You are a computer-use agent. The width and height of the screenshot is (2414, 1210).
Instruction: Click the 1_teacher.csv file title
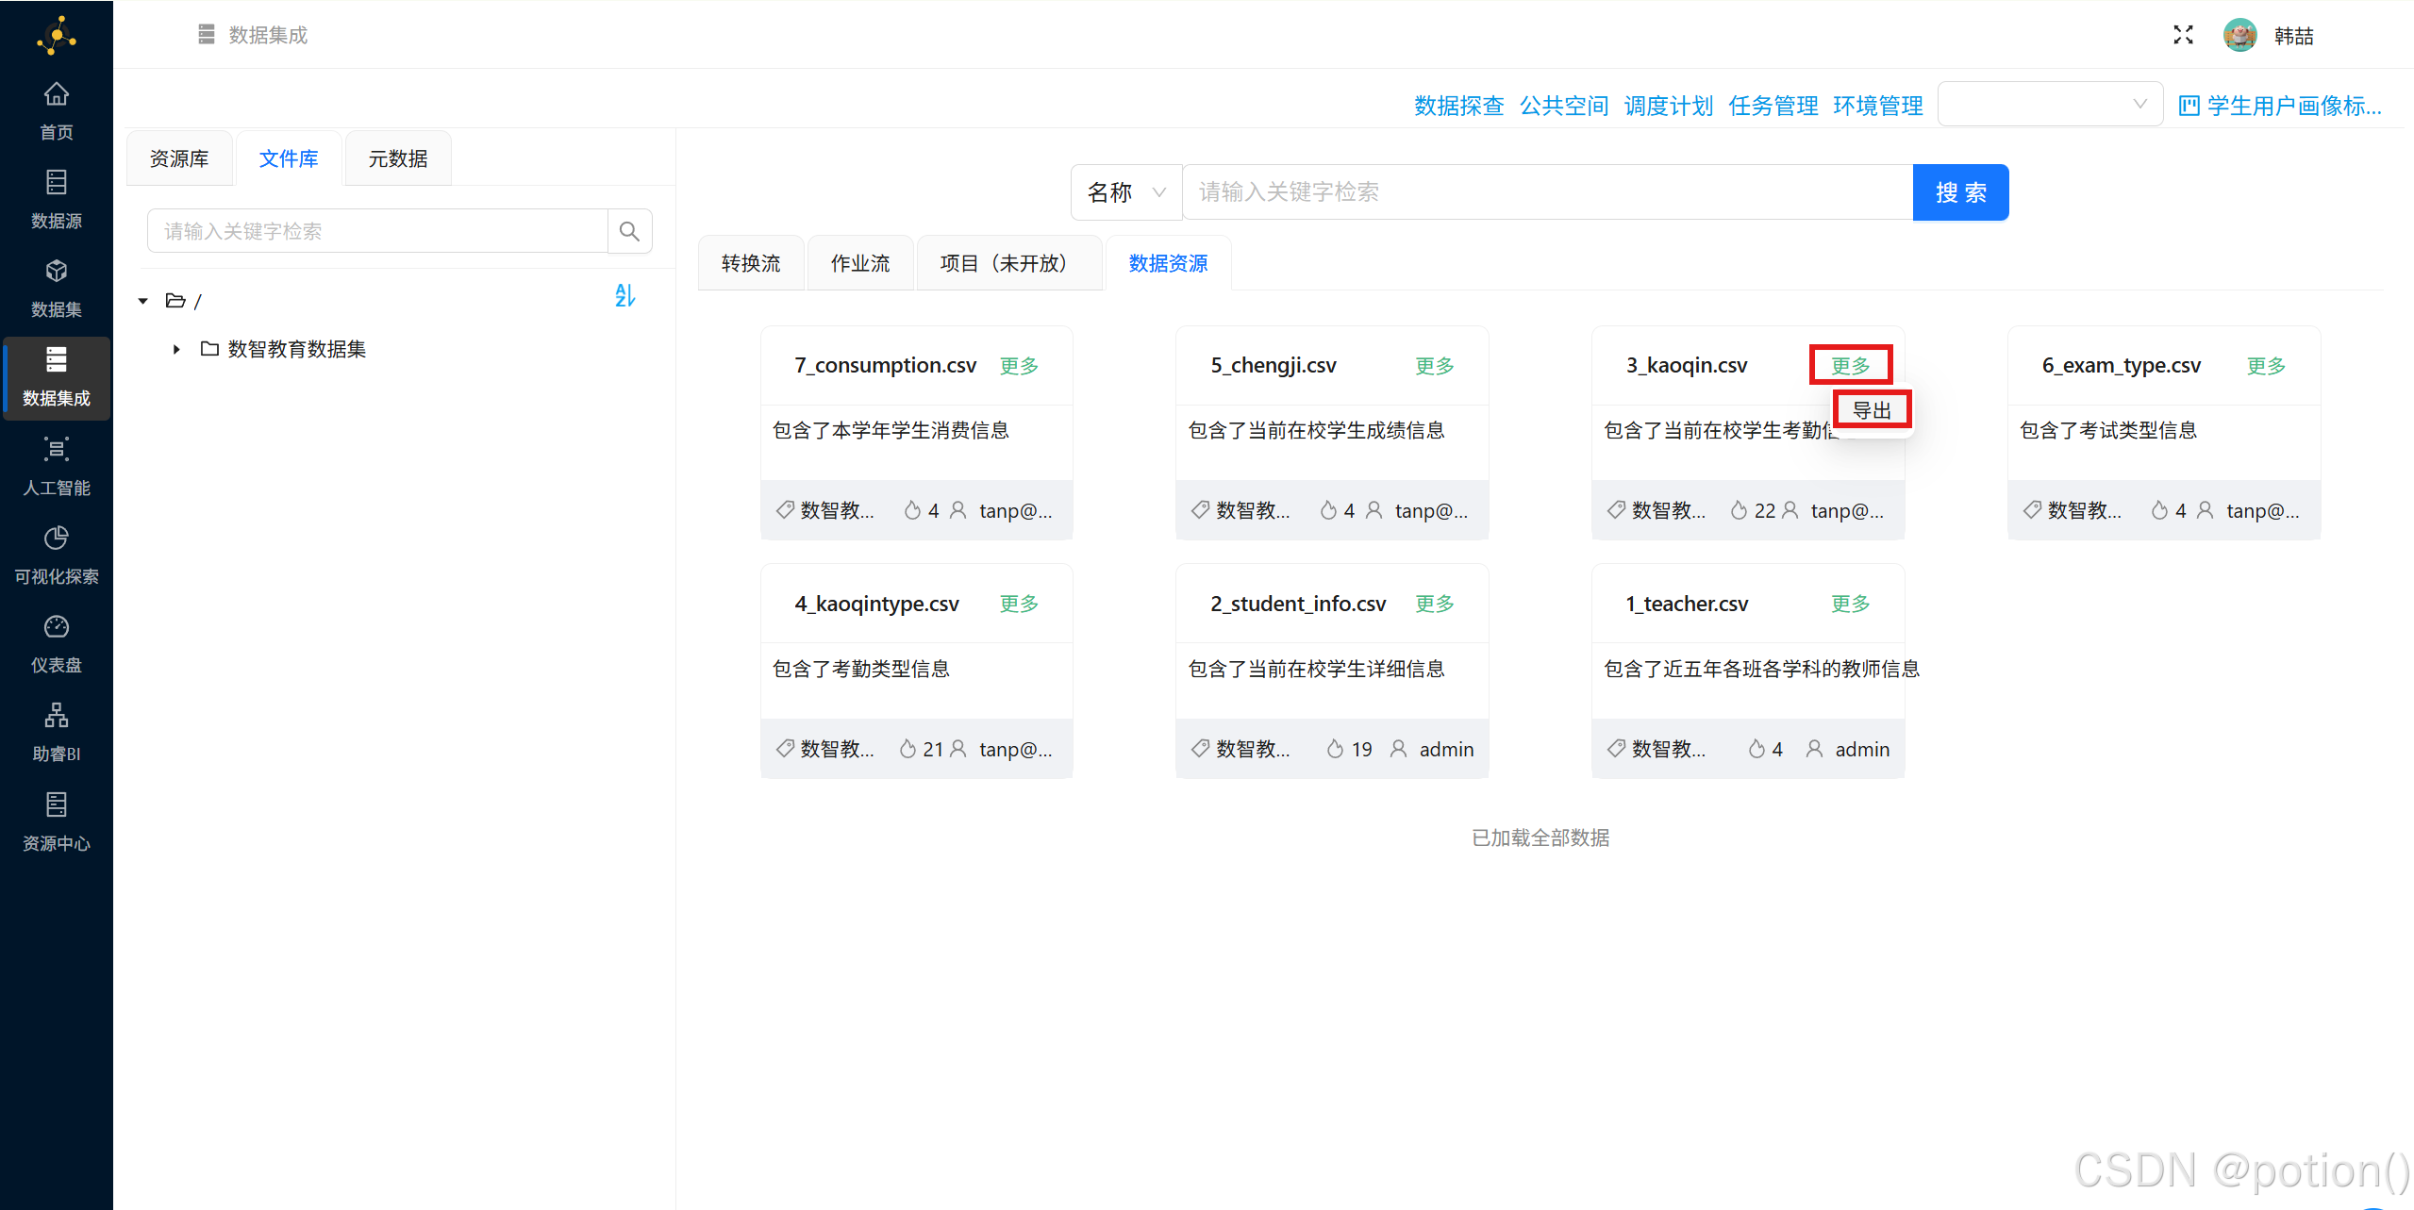(x=1687, y=604)
